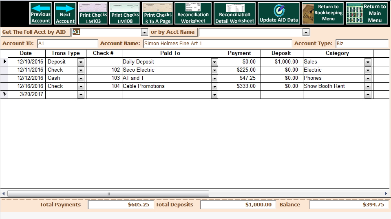Open Category dropdown for Phones row
The image size is (391, 219).
pyautogui.click(x=368, y=79)
